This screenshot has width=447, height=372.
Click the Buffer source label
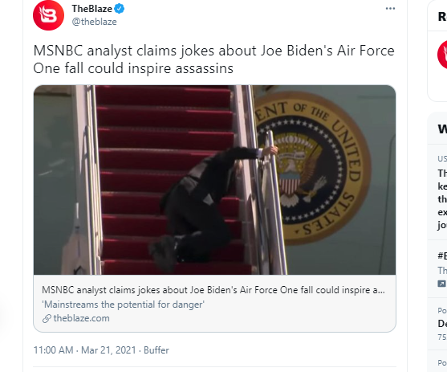[x=156, y=350]
